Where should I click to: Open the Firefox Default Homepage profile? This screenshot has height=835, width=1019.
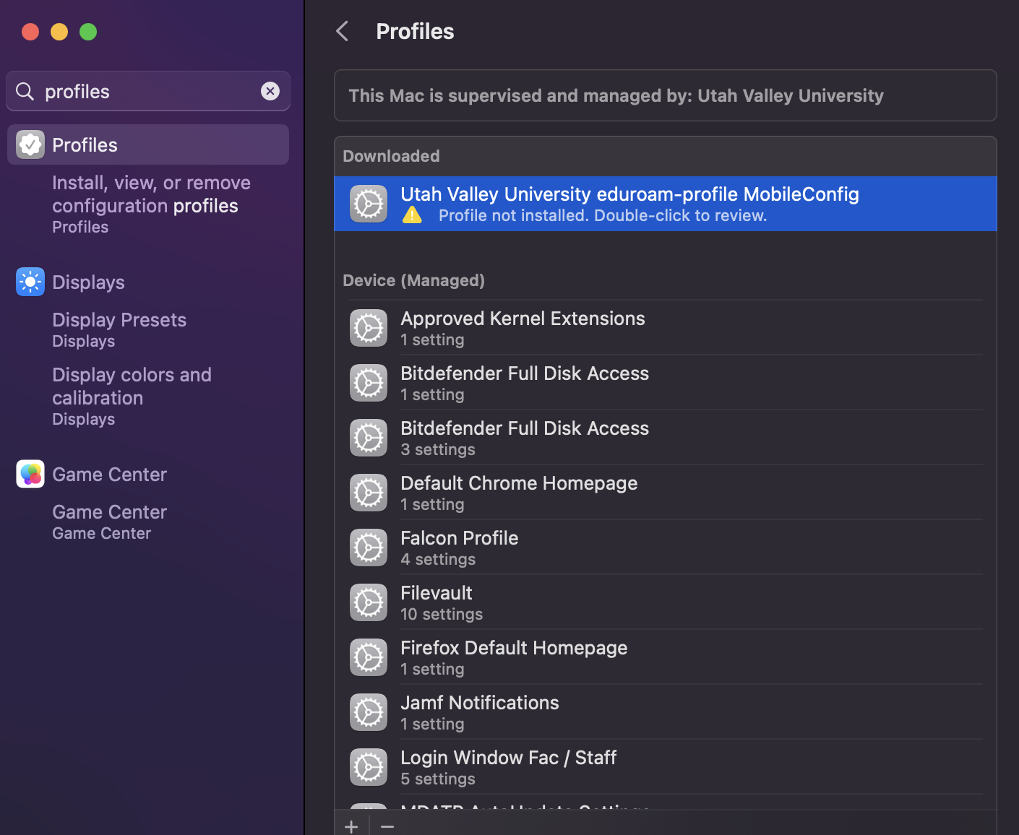[514, 647]
